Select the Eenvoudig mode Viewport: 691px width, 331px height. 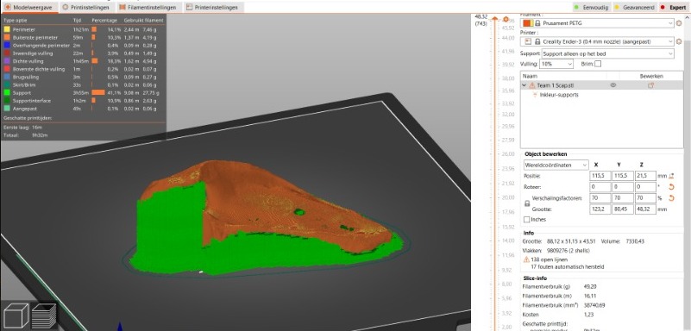click(591, 8)
